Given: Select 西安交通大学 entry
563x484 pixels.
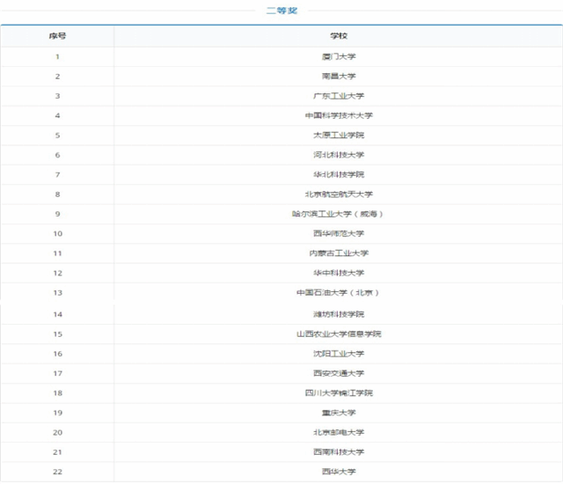Looking at the screenshot, I should pyautogui.click(x=339, y=373).
